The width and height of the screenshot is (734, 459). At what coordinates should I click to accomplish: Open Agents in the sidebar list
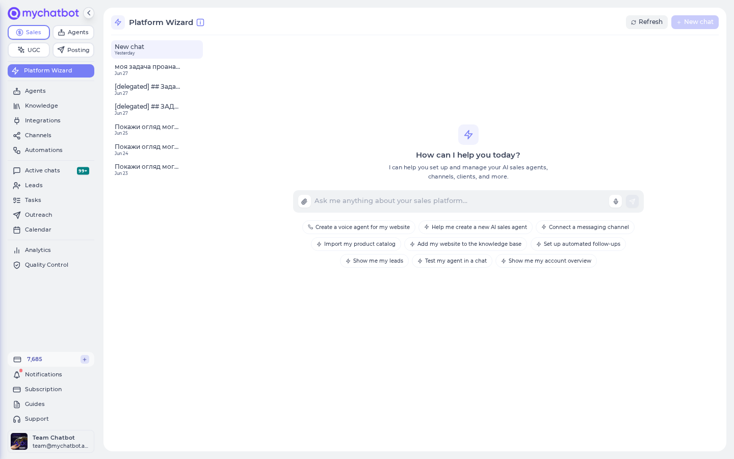[51, 91]
